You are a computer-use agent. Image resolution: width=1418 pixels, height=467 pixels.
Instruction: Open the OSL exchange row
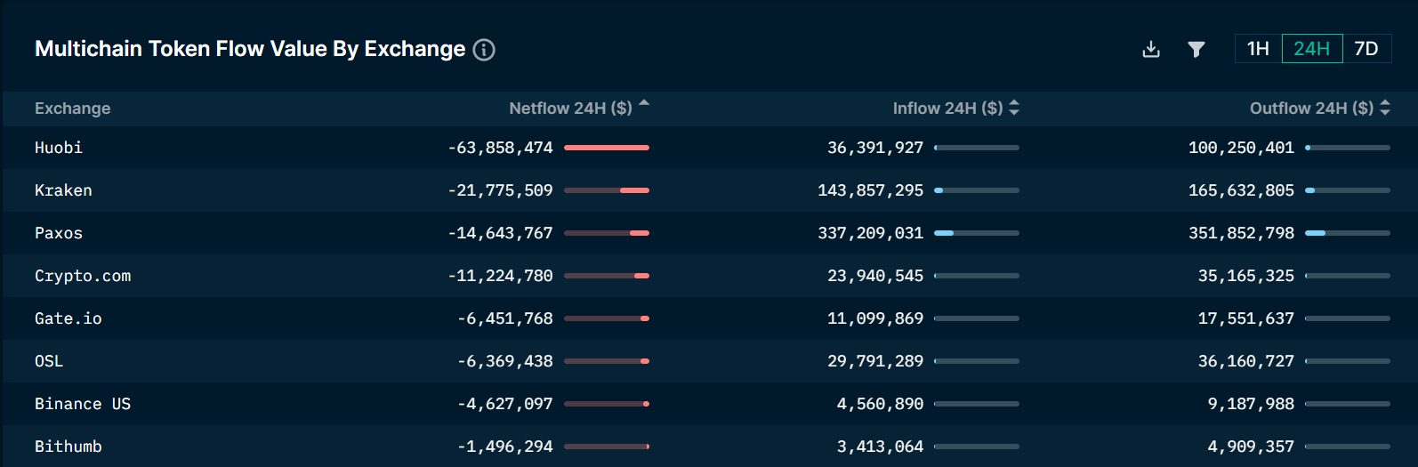tap(709, 361)
